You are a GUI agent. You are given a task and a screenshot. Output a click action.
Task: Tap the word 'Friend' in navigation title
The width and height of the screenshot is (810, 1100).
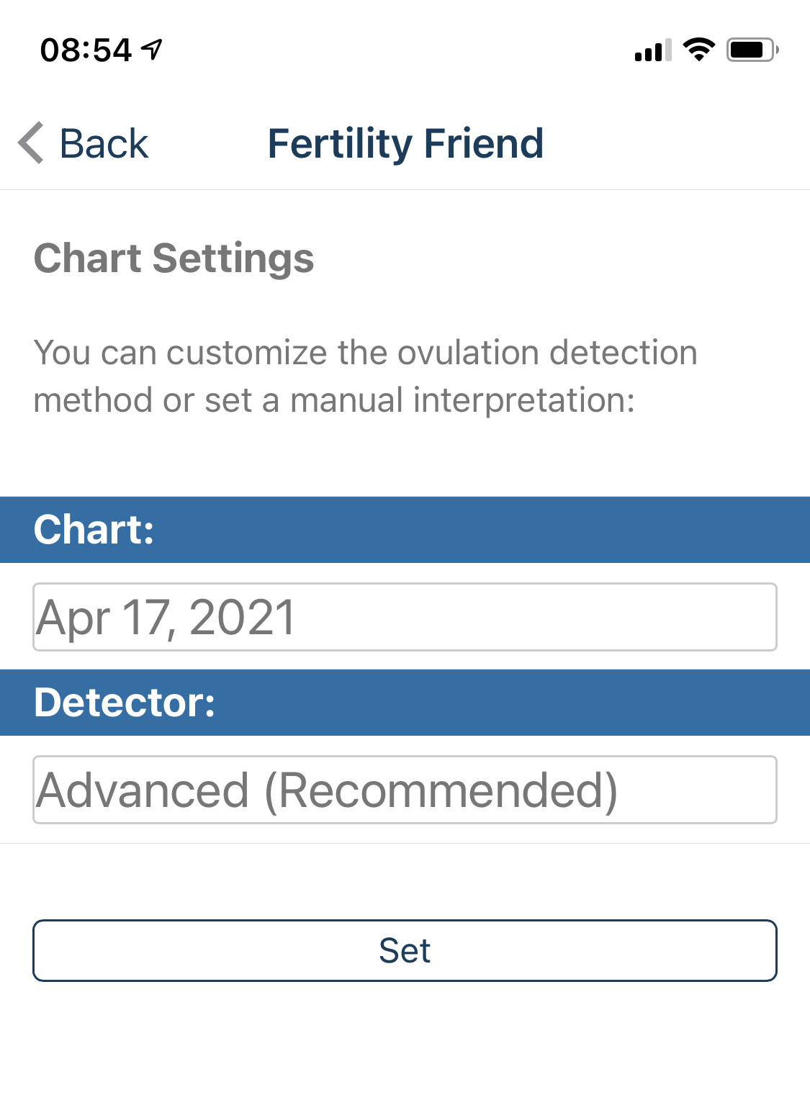click(483, 143)
